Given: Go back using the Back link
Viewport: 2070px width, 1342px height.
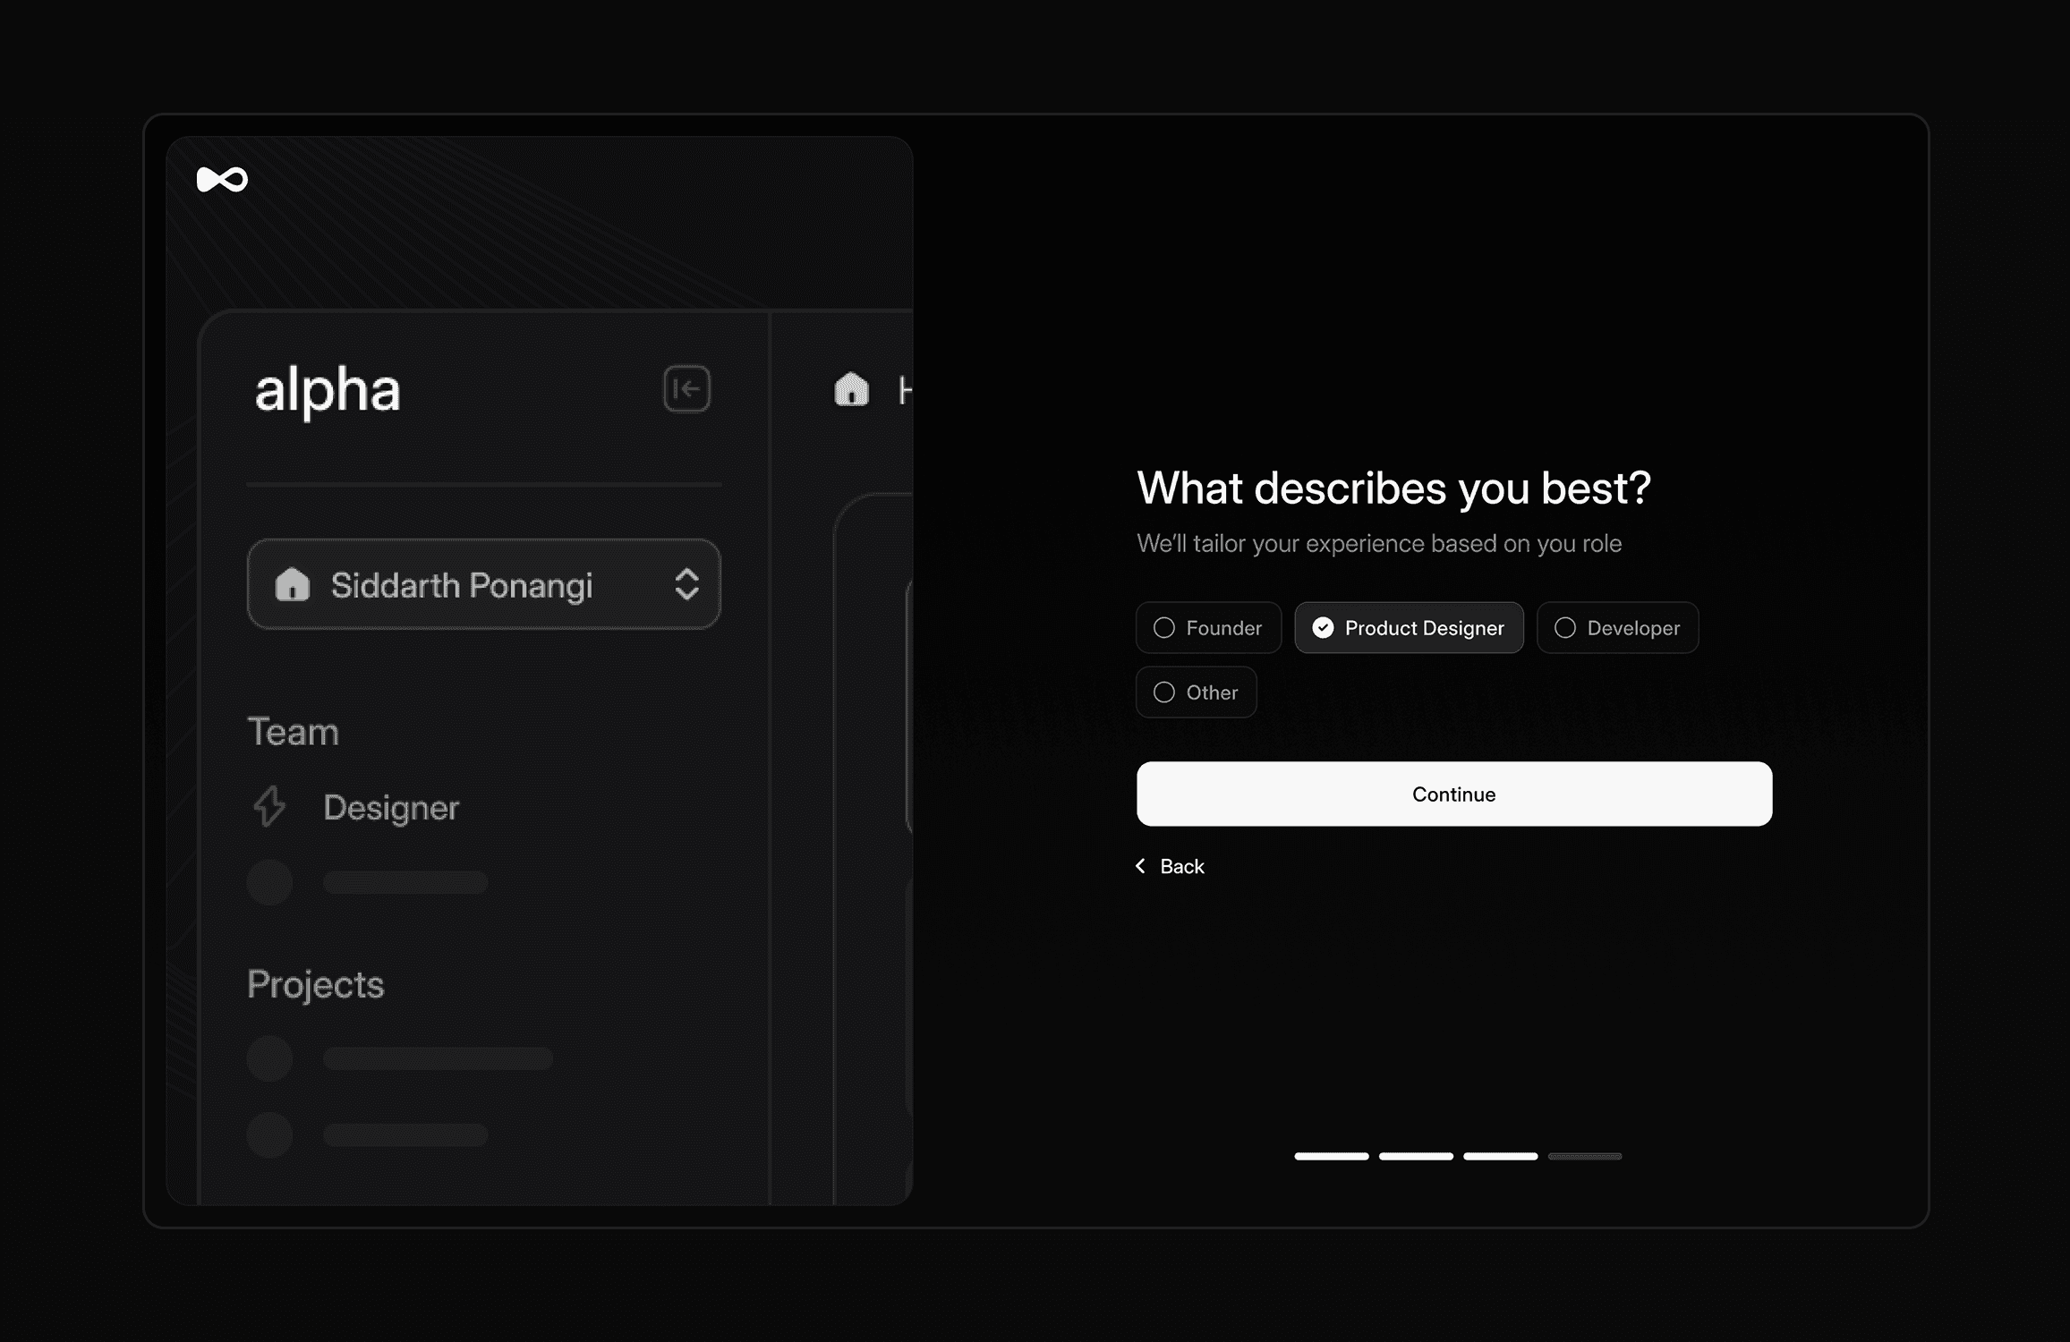Looking at the screenshot, I should [1181, 865].
